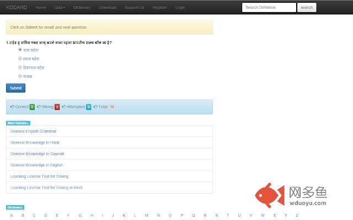
Task: Click the Dictionary label badge
Action: [x=15, y=207]
